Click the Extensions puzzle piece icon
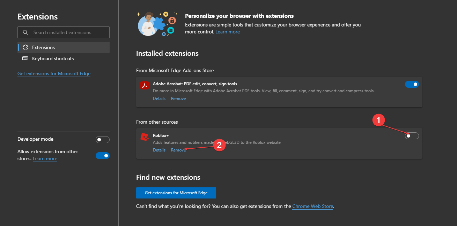Screen dimensions: 457x226 coord(25,47)
